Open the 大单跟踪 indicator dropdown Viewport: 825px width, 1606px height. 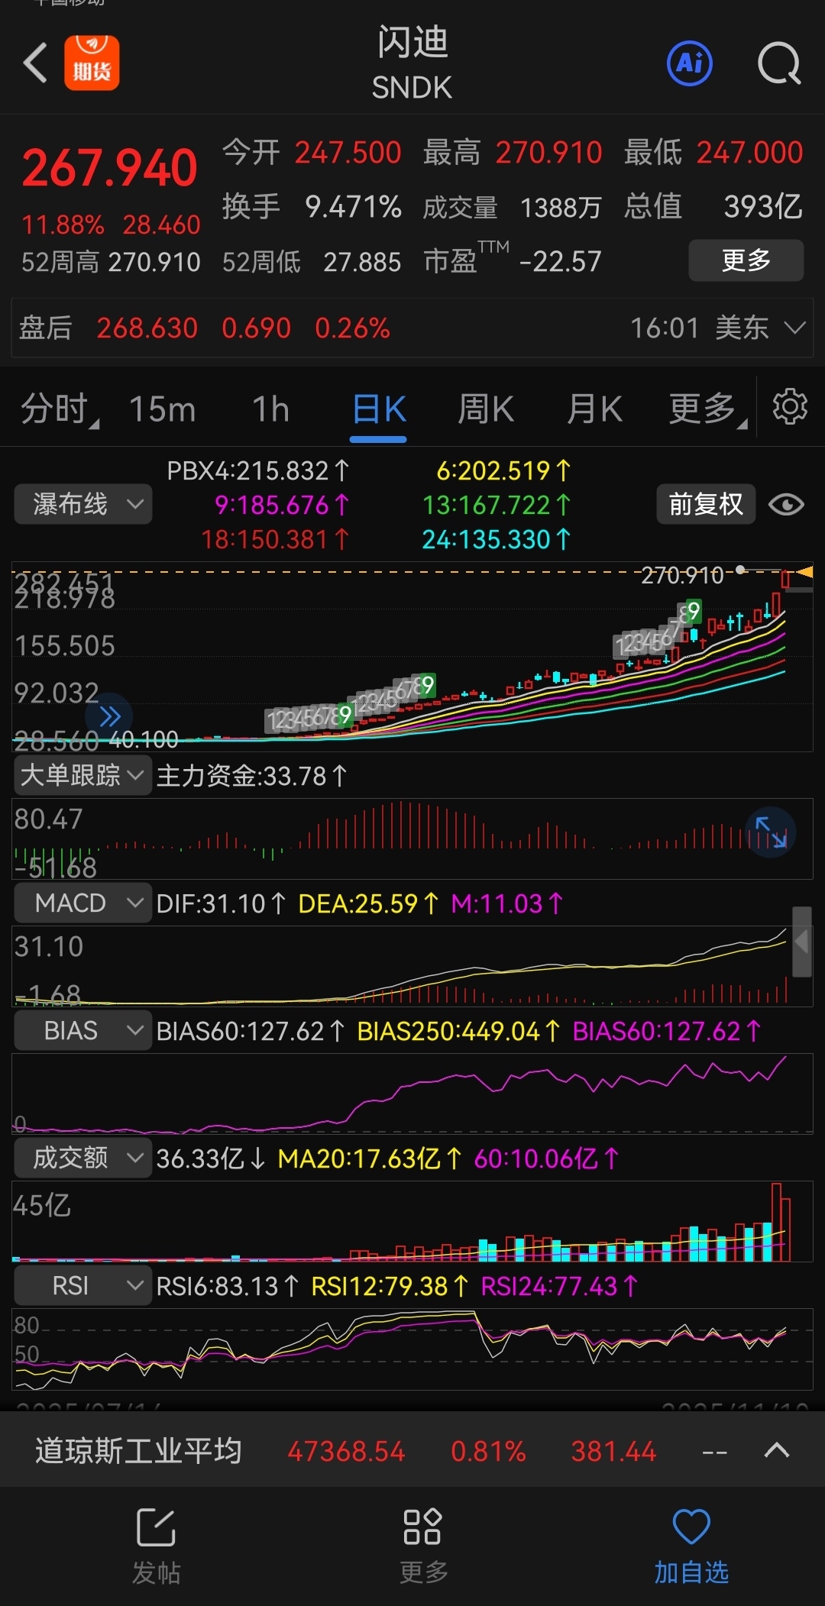click(x=83, y=776)
